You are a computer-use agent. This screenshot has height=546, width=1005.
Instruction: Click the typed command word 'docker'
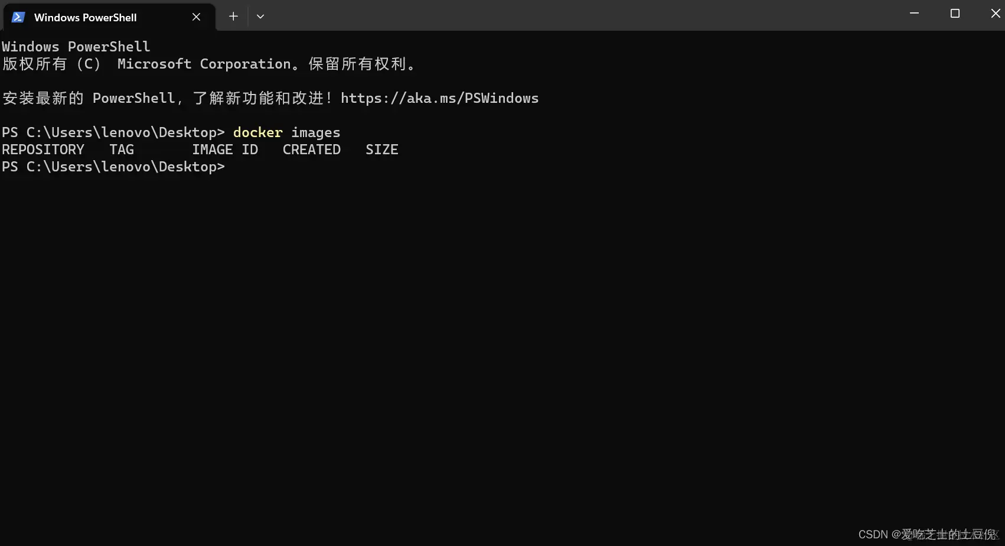click(258, 132)
